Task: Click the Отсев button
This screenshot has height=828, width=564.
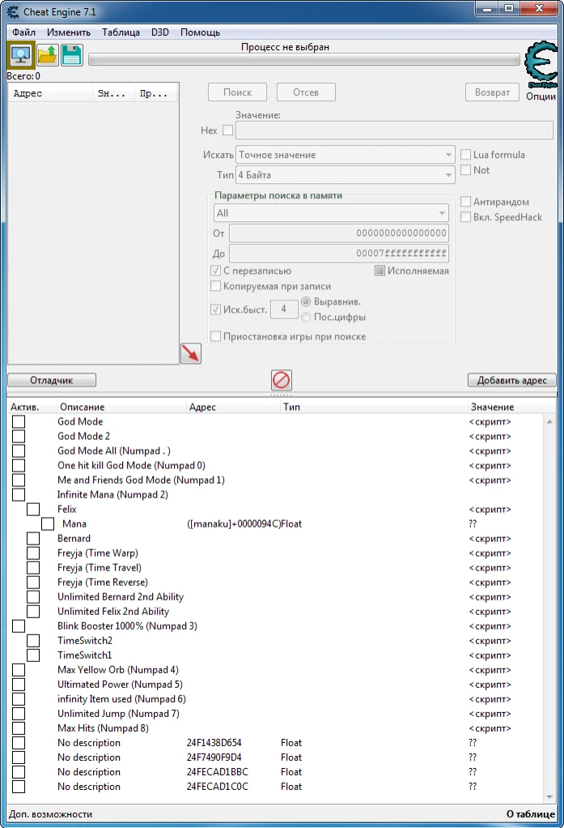Action: click(x=306, y=92)
